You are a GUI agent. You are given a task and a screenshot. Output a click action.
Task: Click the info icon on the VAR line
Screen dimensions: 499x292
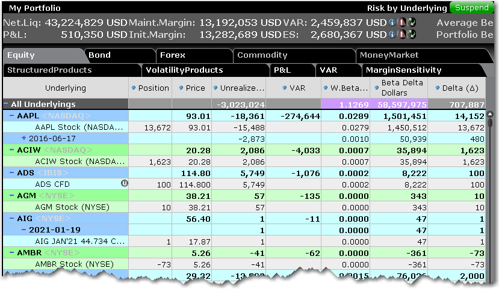pos(392,23)
